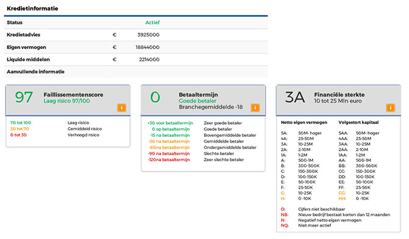Click Liquide middelen value 2214000
The height and width of the screenshot is (239, 409).
point(149,59)
